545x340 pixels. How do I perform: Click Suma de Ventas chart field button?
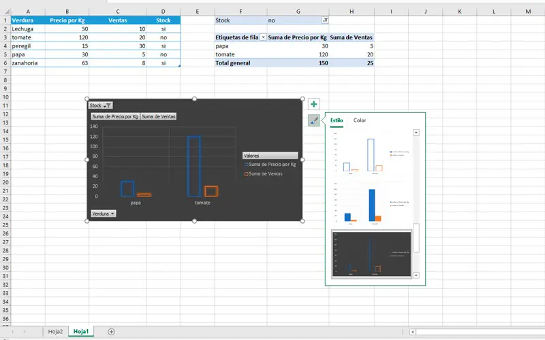(x=158, y=116)
